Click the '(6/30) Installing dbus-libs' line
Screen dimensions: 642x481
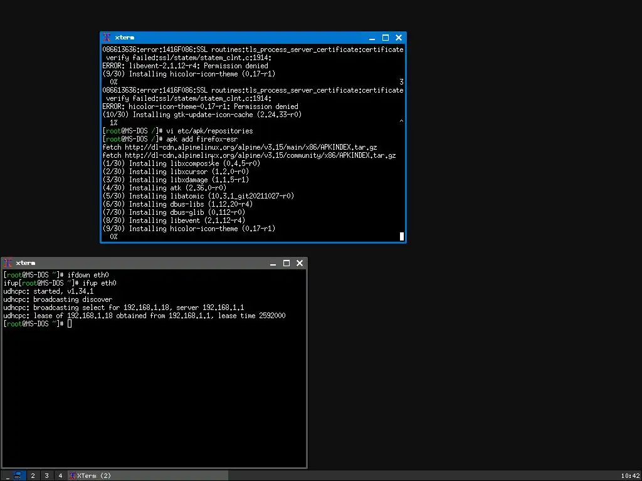[x=177, y=204]
